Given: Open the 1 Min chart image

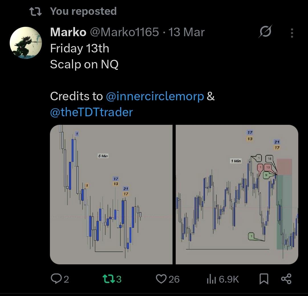Looking at the screenshot, I should pos(237,194).
